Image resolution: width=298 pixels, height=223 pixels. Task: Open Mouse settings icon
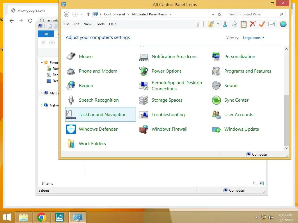tap(71, 57)
